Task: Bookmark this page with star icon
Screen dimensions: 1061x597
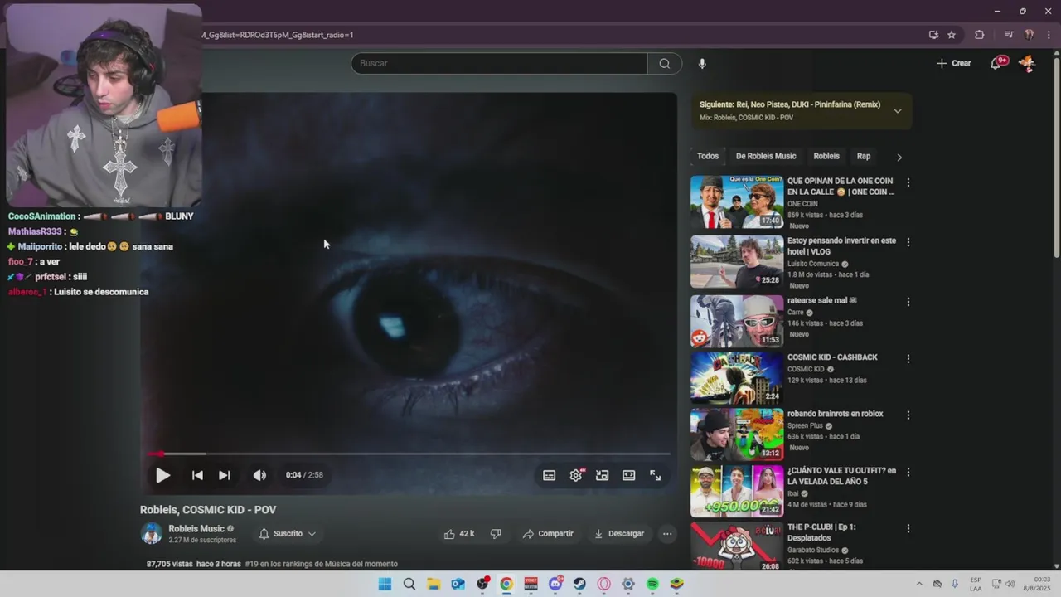Action: pos(952,35)
